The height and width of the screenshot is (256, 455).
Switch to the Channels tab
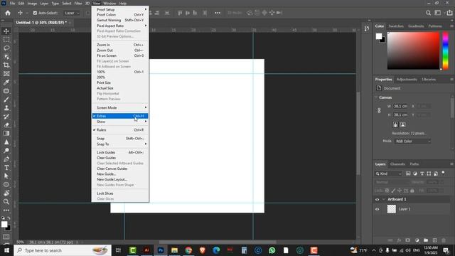tap(397, 164)
